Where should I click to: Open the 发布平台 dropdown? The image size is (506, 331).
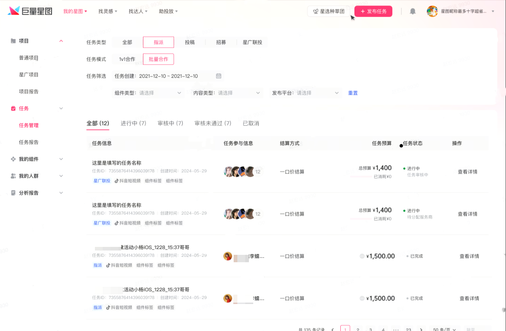point(306,93)
